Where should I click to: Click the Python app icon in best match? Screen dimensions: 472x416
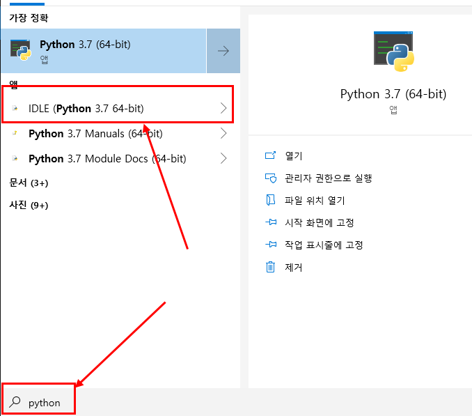pyautogui.click(x=20, y=49)
